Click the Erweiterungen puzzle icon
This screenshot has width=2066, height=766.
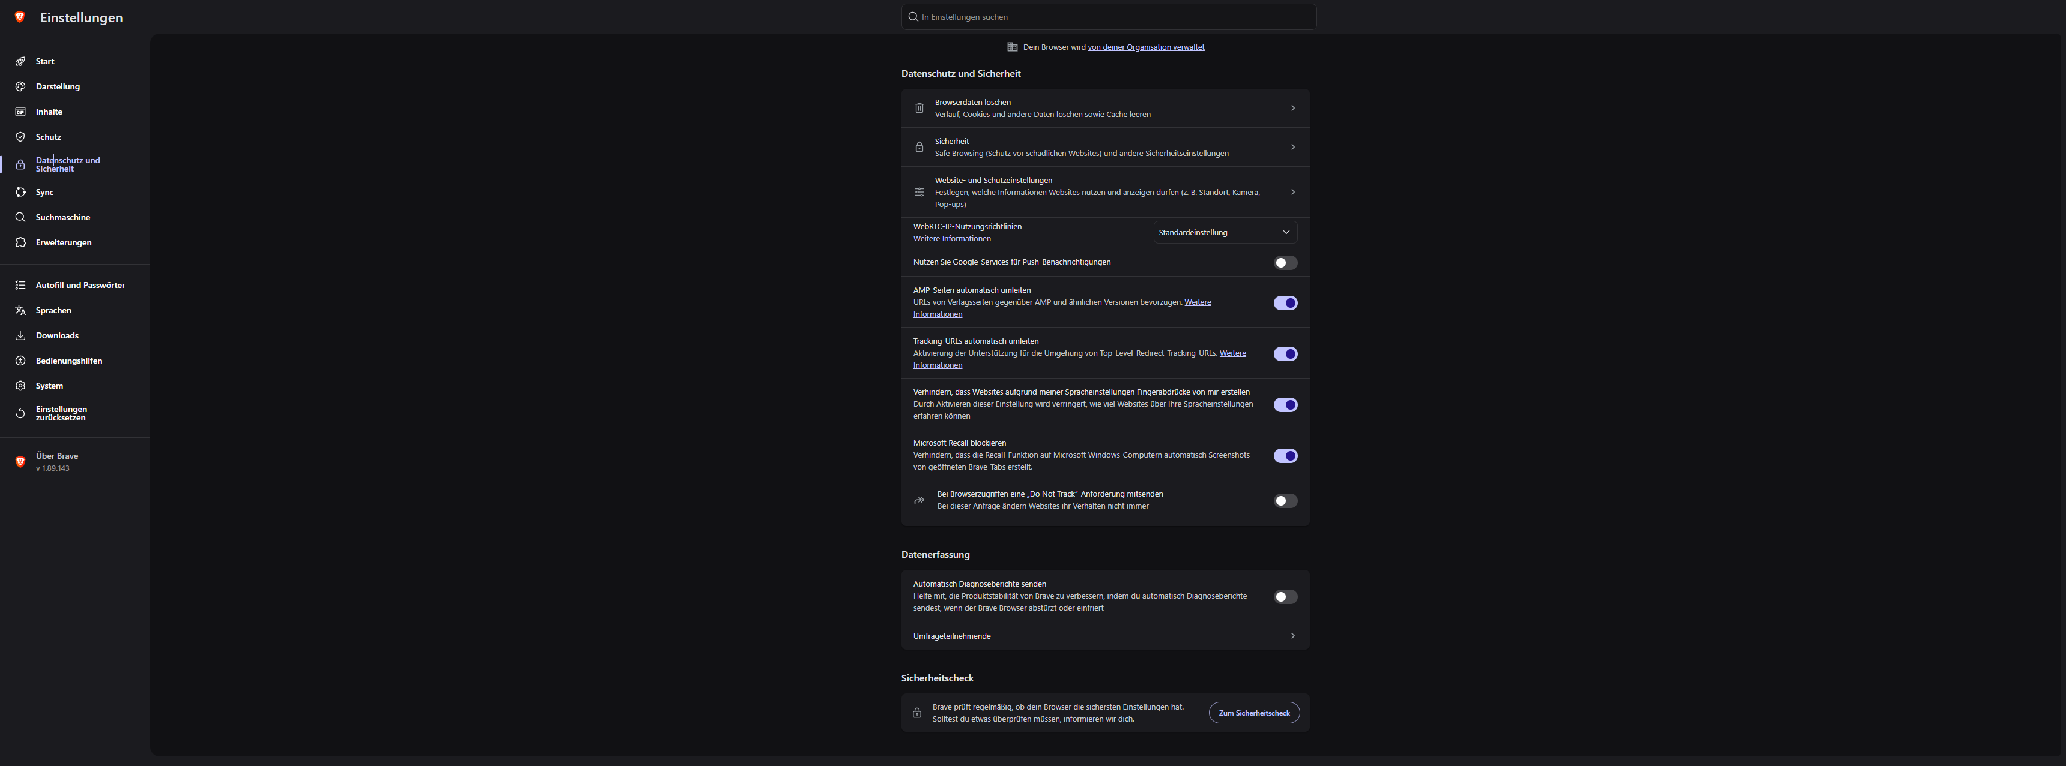pos(21,243)
